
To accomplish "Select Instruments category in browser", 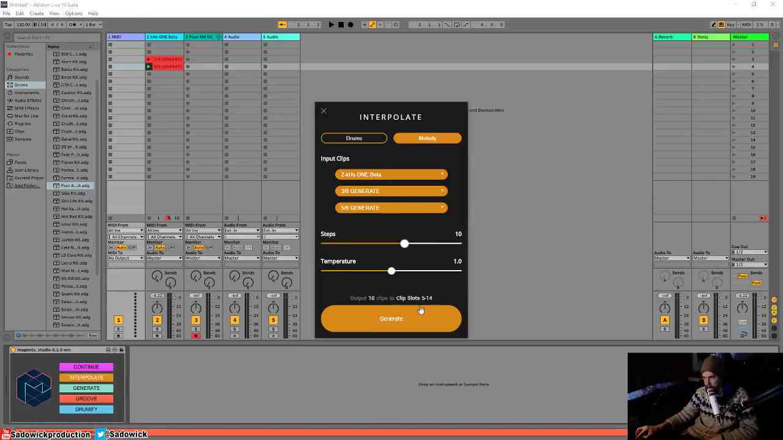I will [26, 93].
